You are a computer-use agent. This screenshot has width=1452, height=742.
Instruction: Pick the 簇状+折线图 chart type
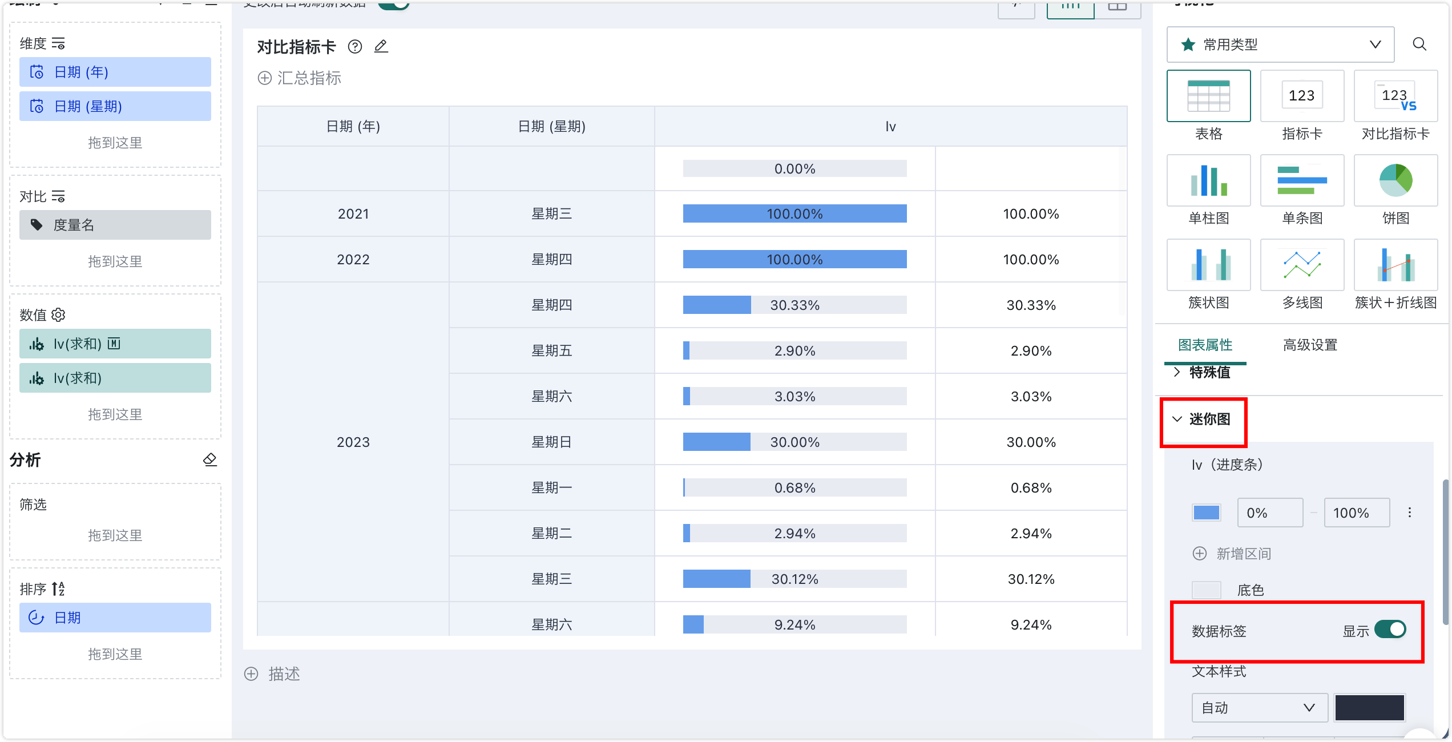click(x=1395, y=265)
